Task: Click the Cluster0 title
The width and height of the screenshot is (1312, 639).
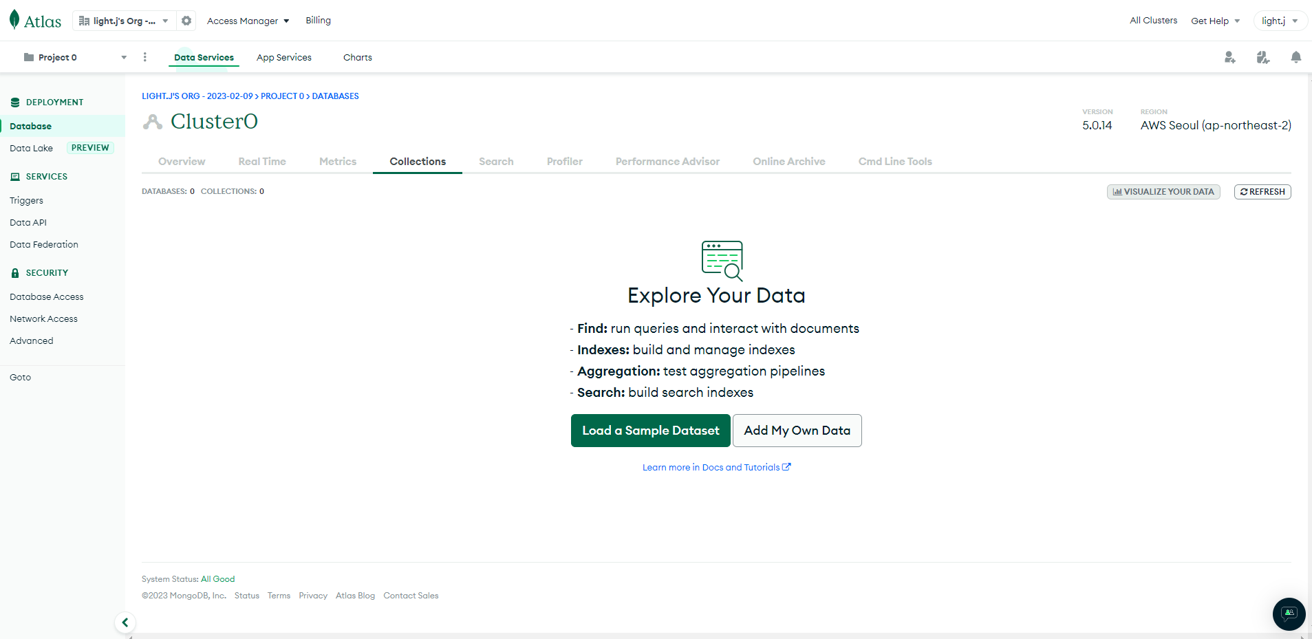Action: coord(214,122)
